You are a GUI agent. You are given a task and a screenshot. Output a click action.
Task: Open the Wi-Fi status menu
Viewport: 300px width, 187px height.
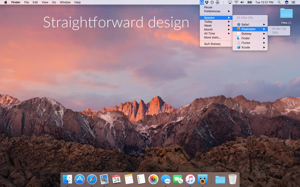click(236, 2)
